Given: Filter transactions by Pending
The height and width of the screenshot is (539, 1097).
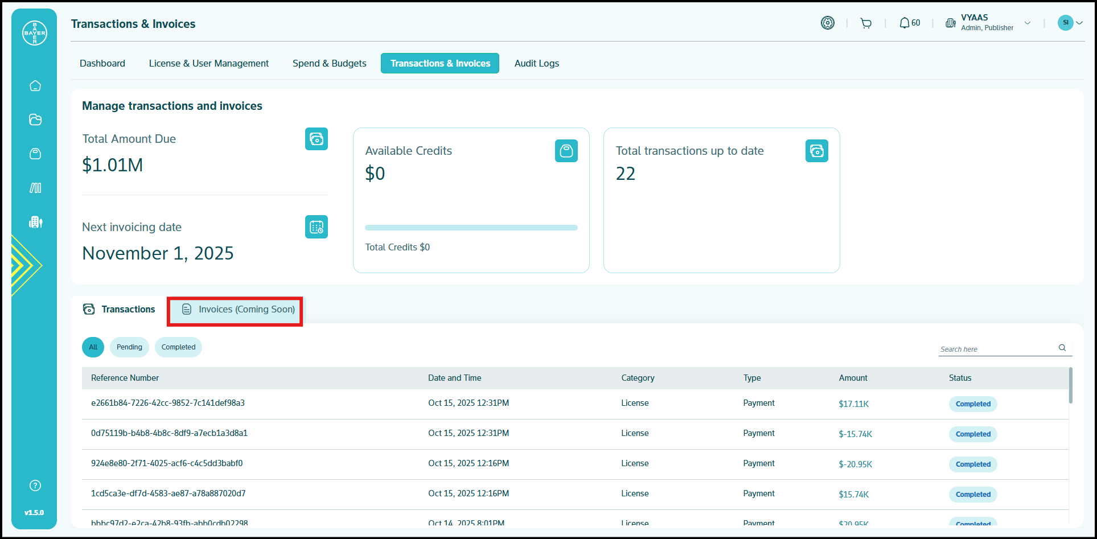Looking at the screenshot, I should coord(129,347).
